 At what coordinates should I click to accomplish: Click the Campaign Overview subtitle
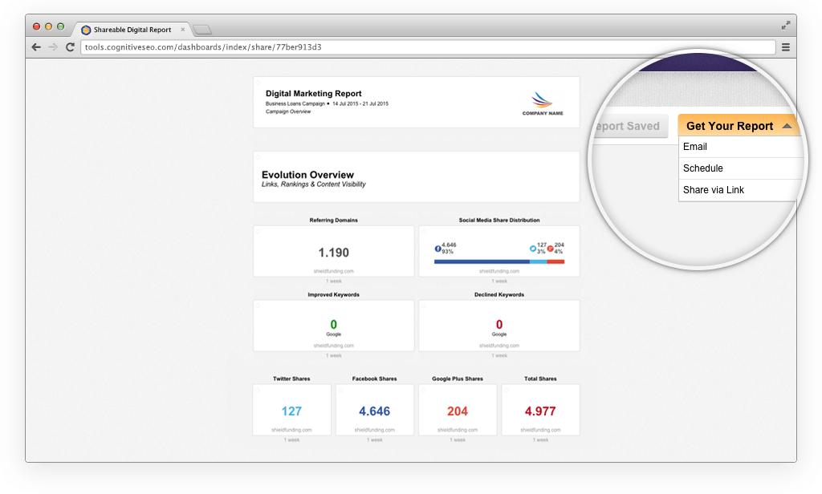point(288,111)
